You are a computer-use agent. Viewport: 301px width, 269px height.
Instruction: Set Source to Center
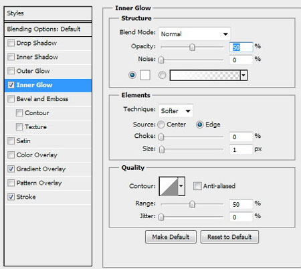(161, 124)
